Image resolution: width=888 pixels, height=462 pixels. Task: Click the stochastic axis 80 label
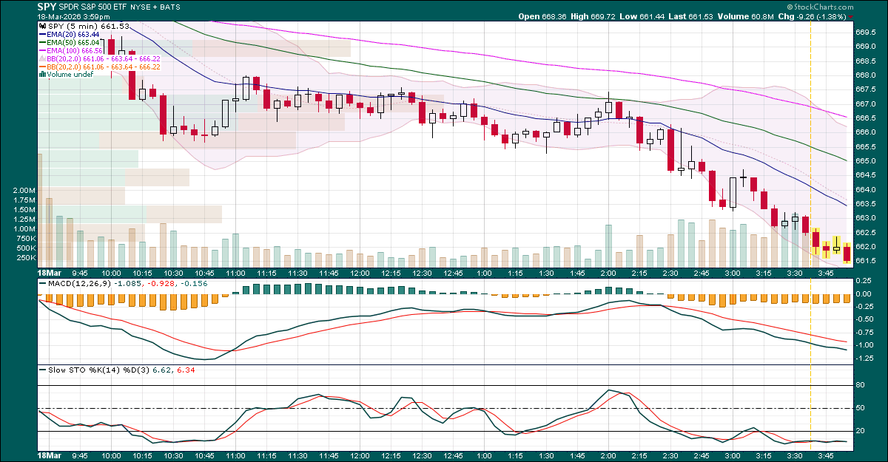[x=860, y=385]
